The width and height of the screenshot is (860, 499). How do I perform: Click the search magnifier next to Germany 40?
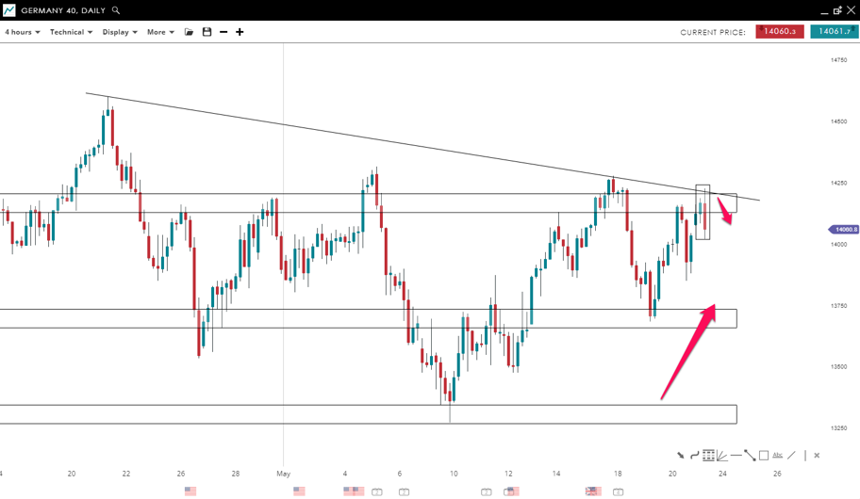point(116,10)
